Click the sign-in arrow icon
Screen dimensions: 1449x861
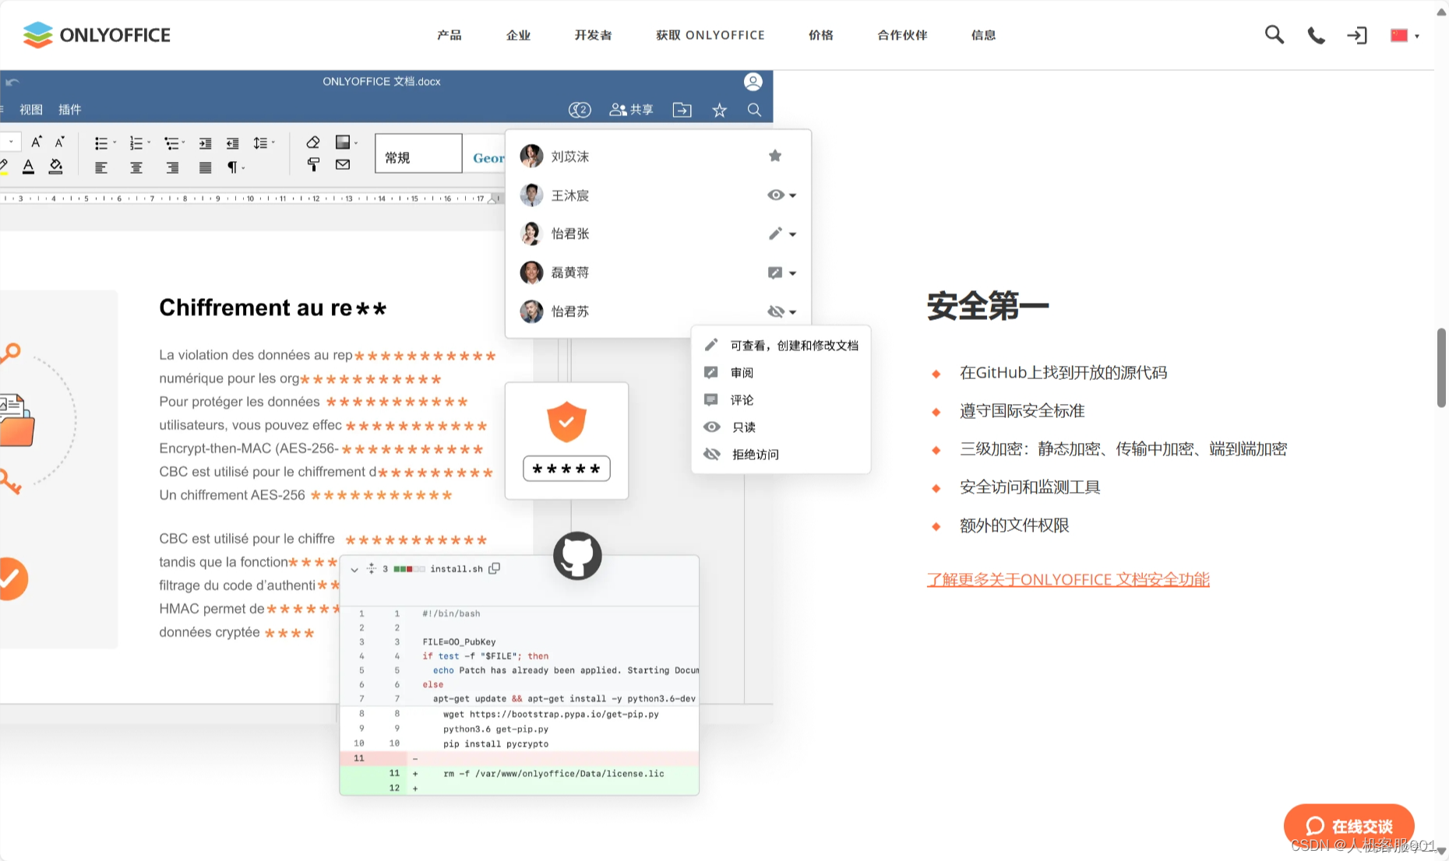(1356, 35)
